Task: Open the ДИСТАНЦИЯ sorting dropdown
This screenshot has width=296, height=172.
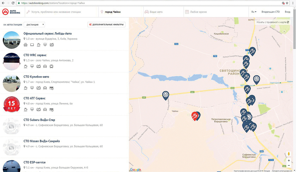Action: (x=34, y=25)
